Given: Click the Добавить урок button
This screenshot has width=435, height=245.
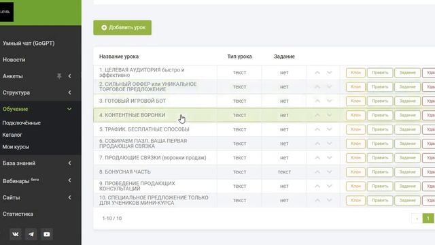Looking at the screenshot, I should [122, 27].
